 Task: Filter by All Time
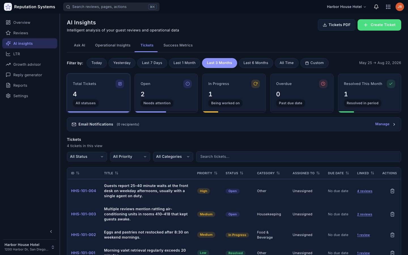click(287, 63)
